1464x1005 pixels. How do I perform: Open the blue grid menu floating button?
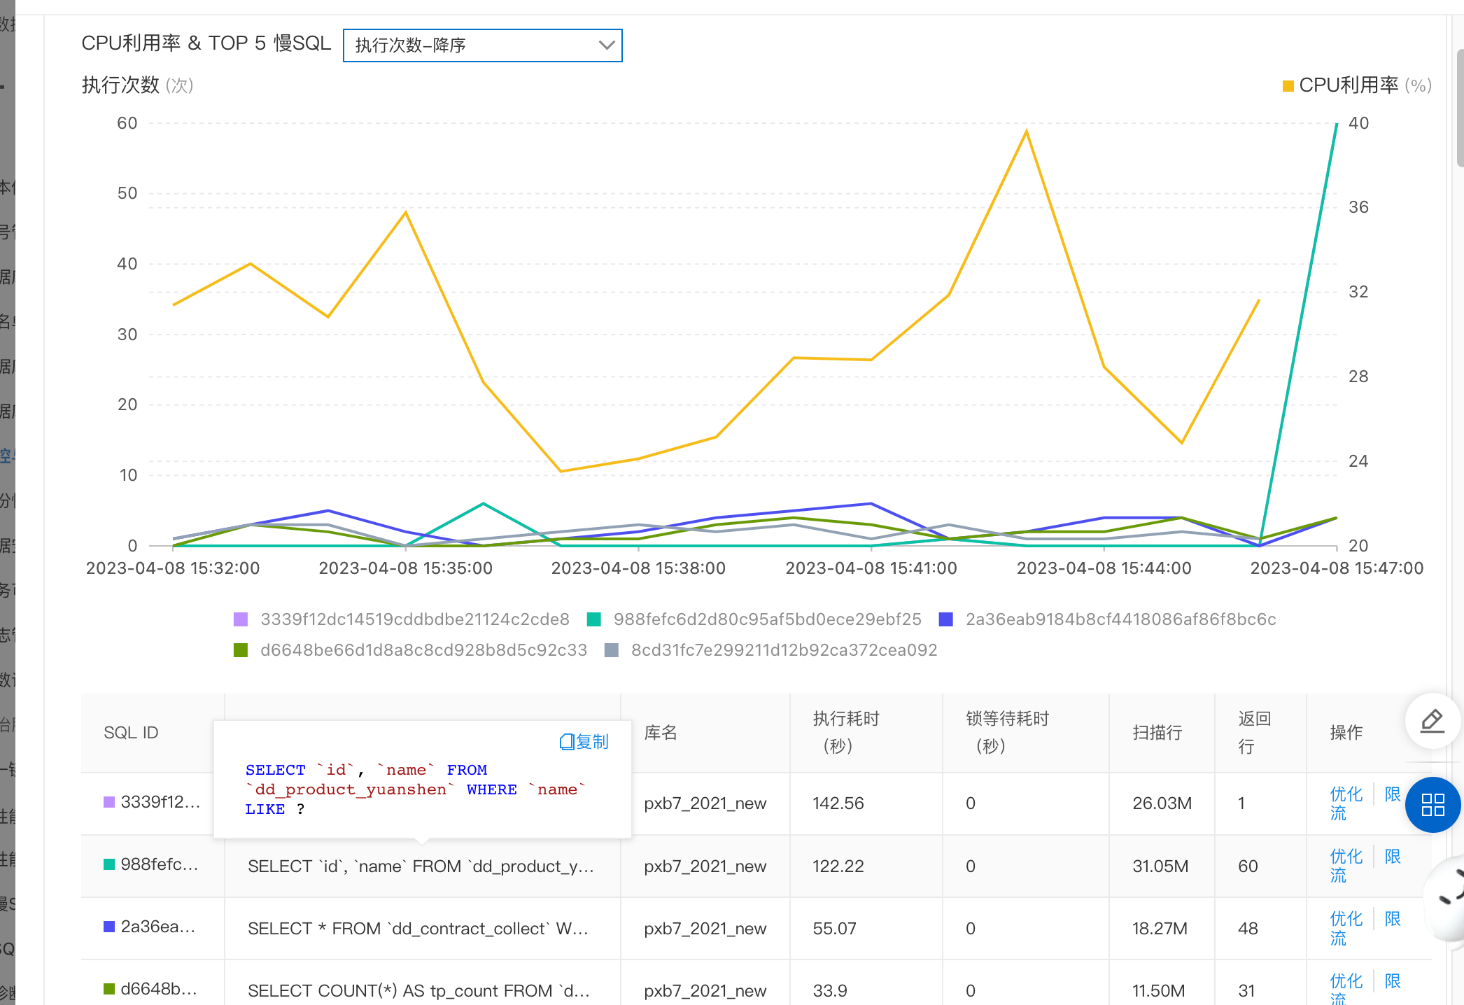click(1432, 805)
